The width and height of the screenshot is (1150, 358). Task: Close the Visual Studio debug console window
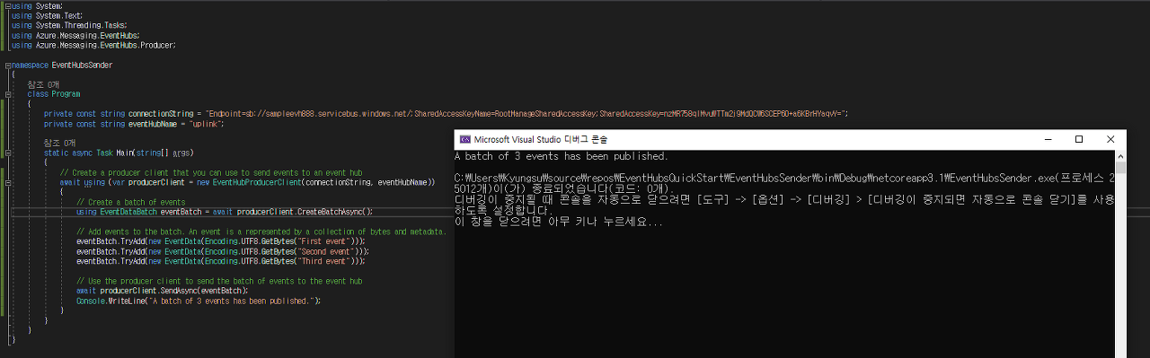[1111, 139]
